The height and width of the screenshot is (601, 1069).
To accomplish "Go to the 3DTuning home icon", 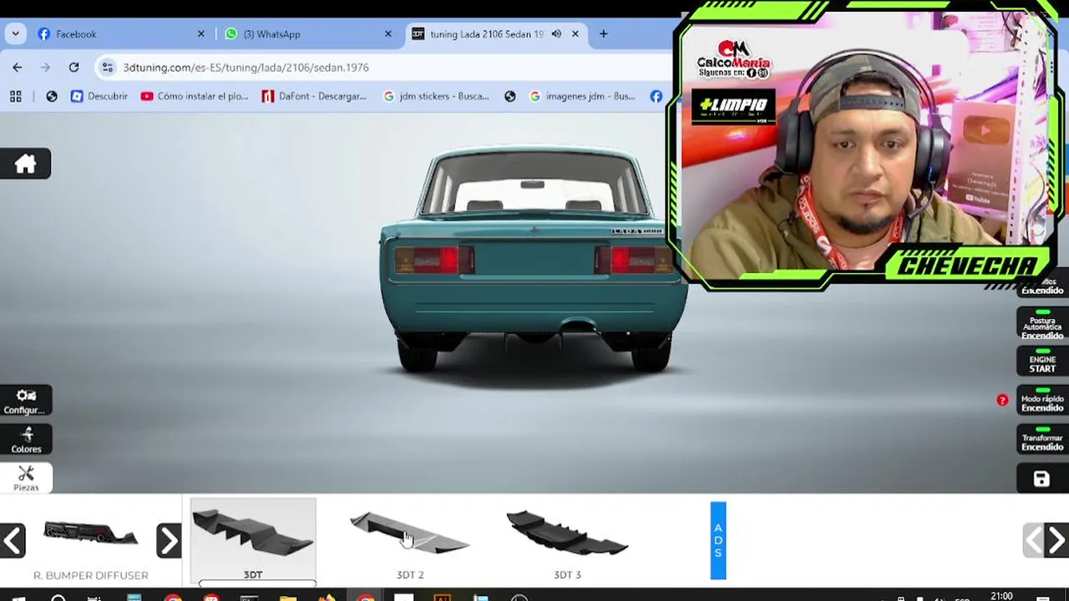I will [25, 164].
